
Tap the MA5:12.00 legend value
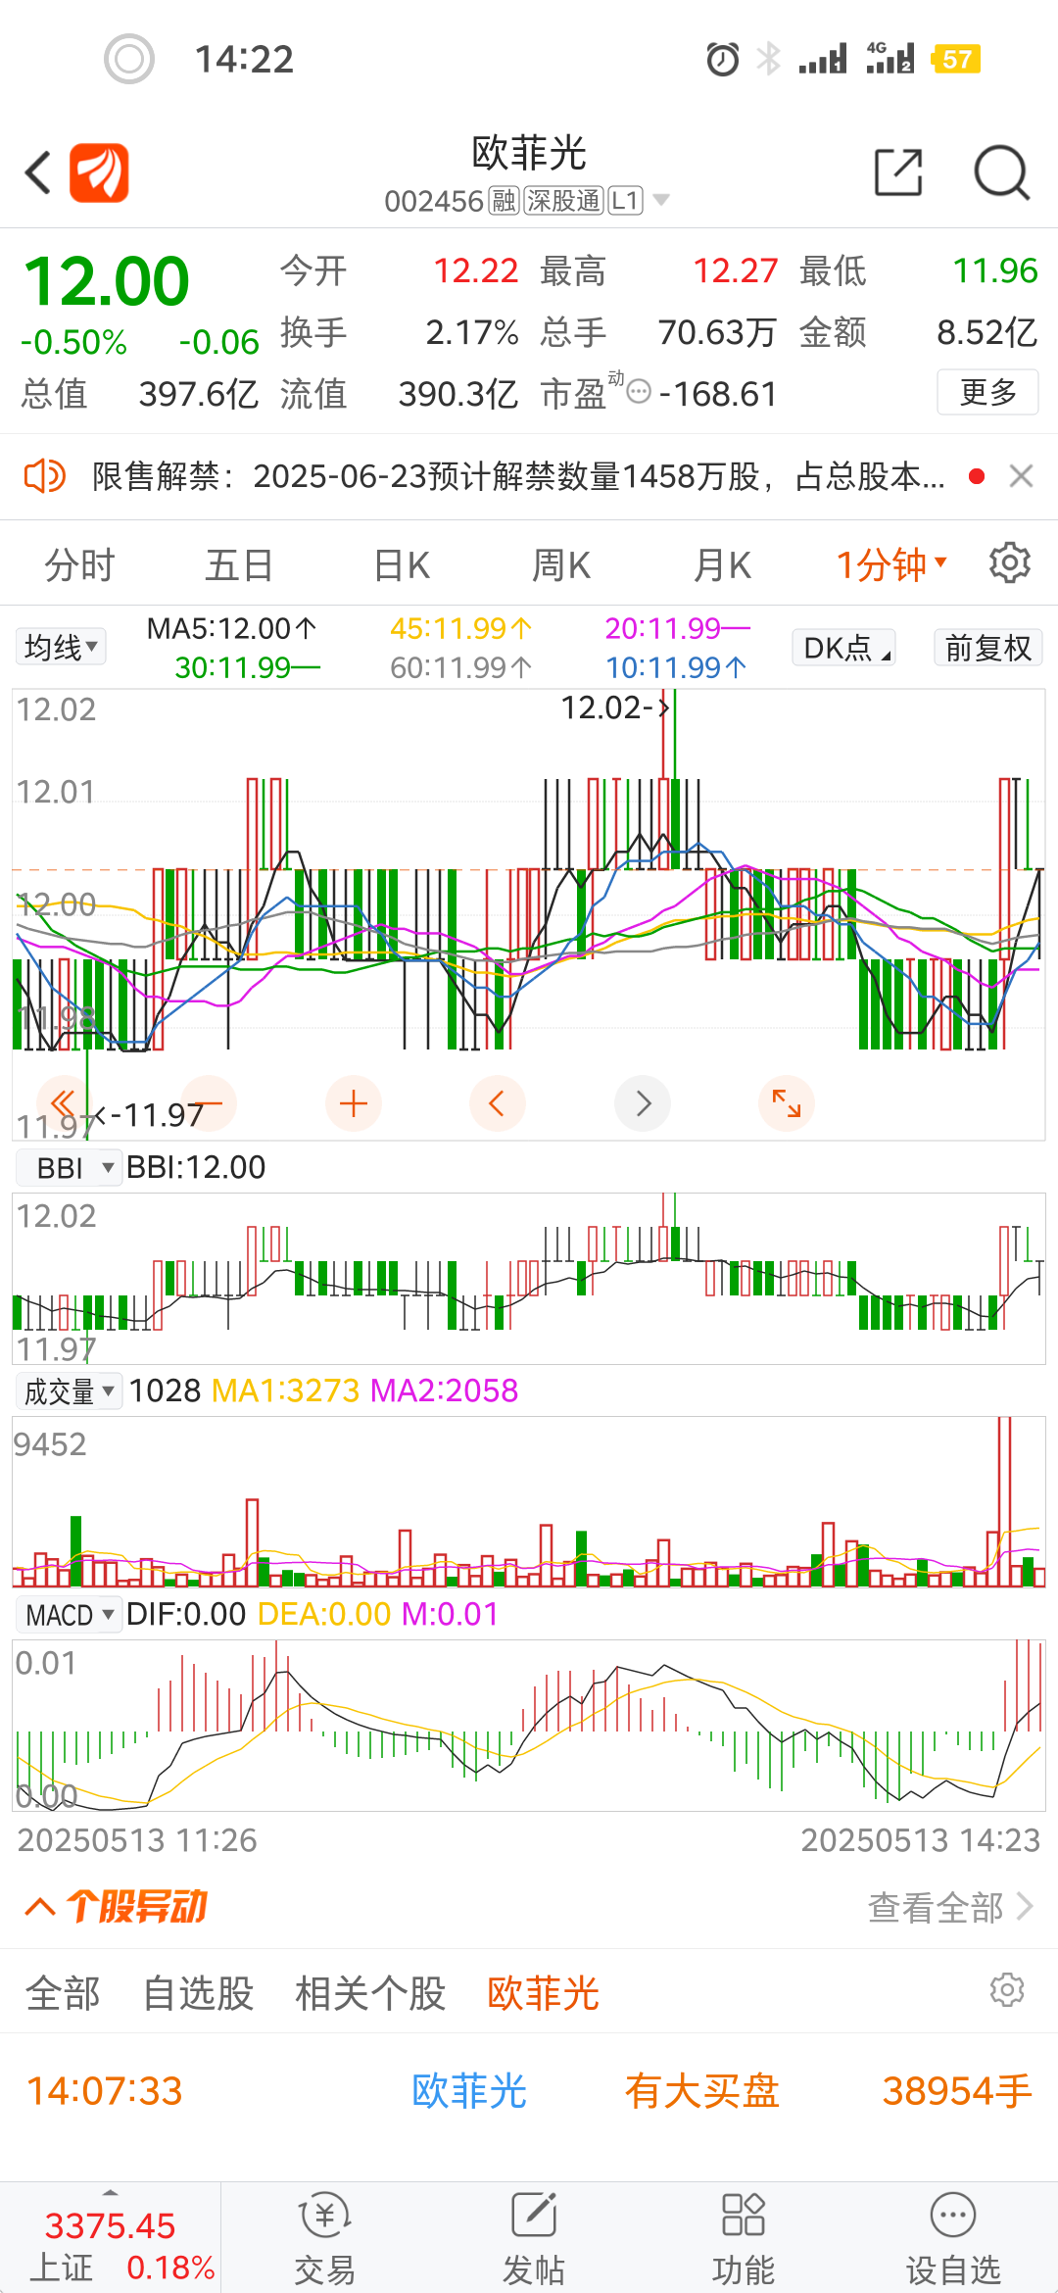[x=231, y=628]
